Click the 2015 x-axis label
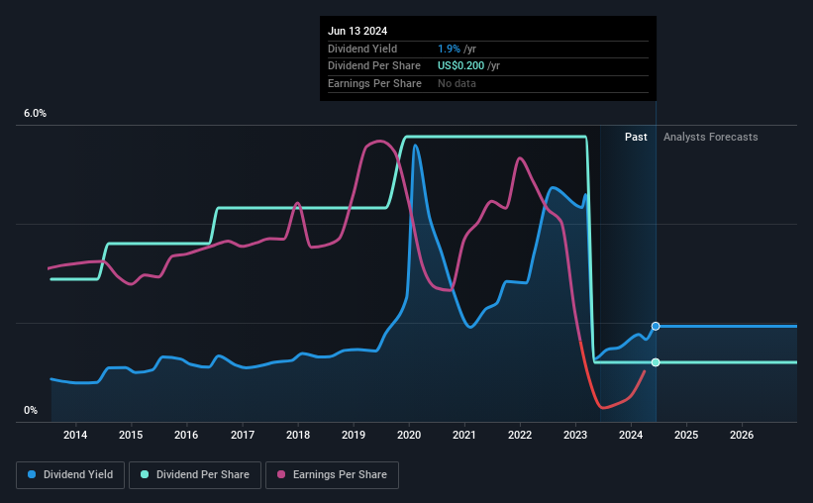This screenshot has height=503, width=813. 131,435
